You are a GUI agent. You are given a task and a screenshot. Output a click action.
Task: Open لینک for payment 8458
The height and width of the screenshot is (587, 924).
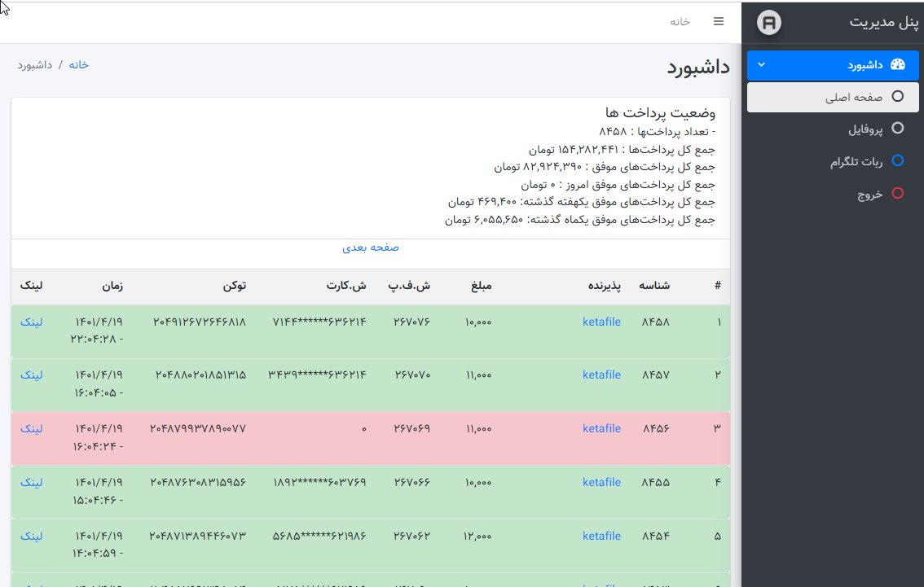[x=31, y=322]
